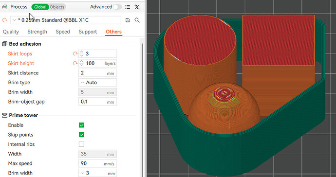Screen dimensions: 336x177
Task: Open the prime tower Brim width dropdown
Action: [x=98, y=173]
